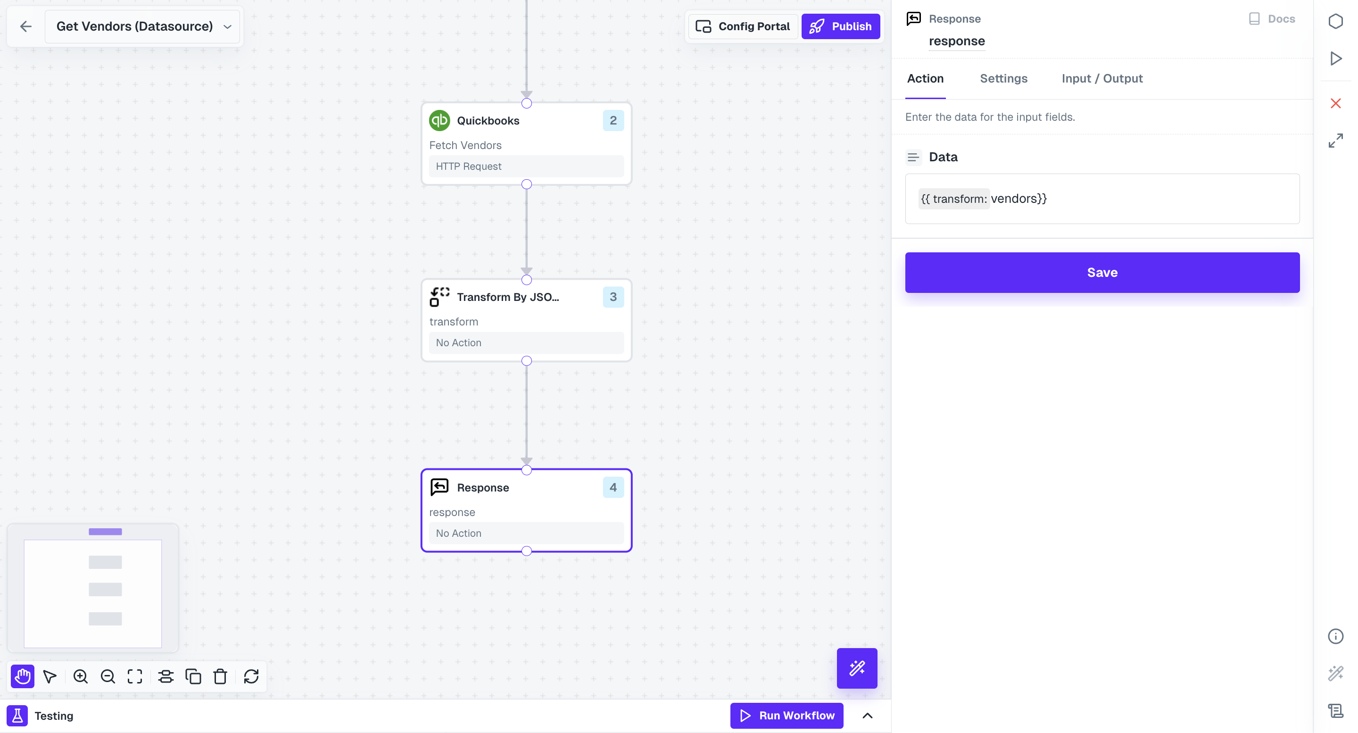Fit the workflow to screen
The width and height of the screenshot is (1358, 733).
(x=134, y=676)
